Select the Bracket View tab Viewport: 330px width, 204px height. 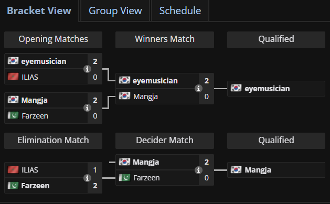(39, 10)
